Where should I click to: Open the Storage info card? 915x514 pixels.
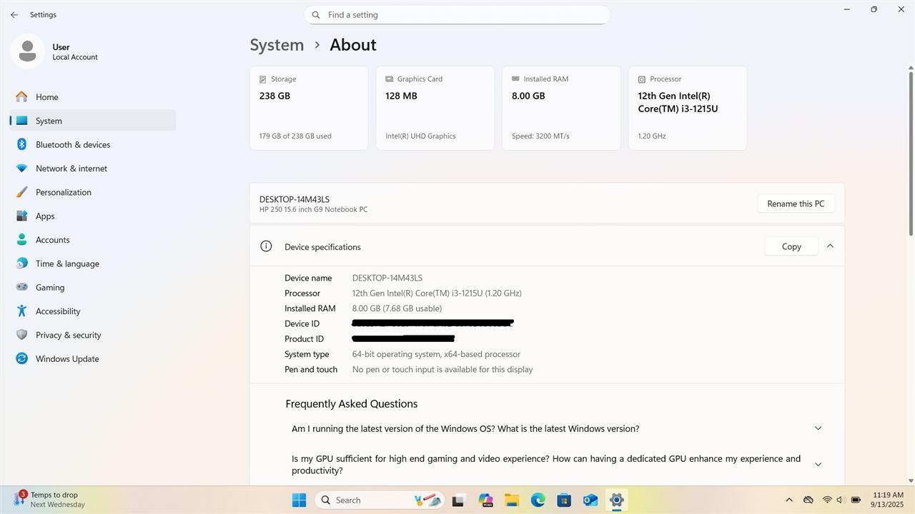click(309, 108)
